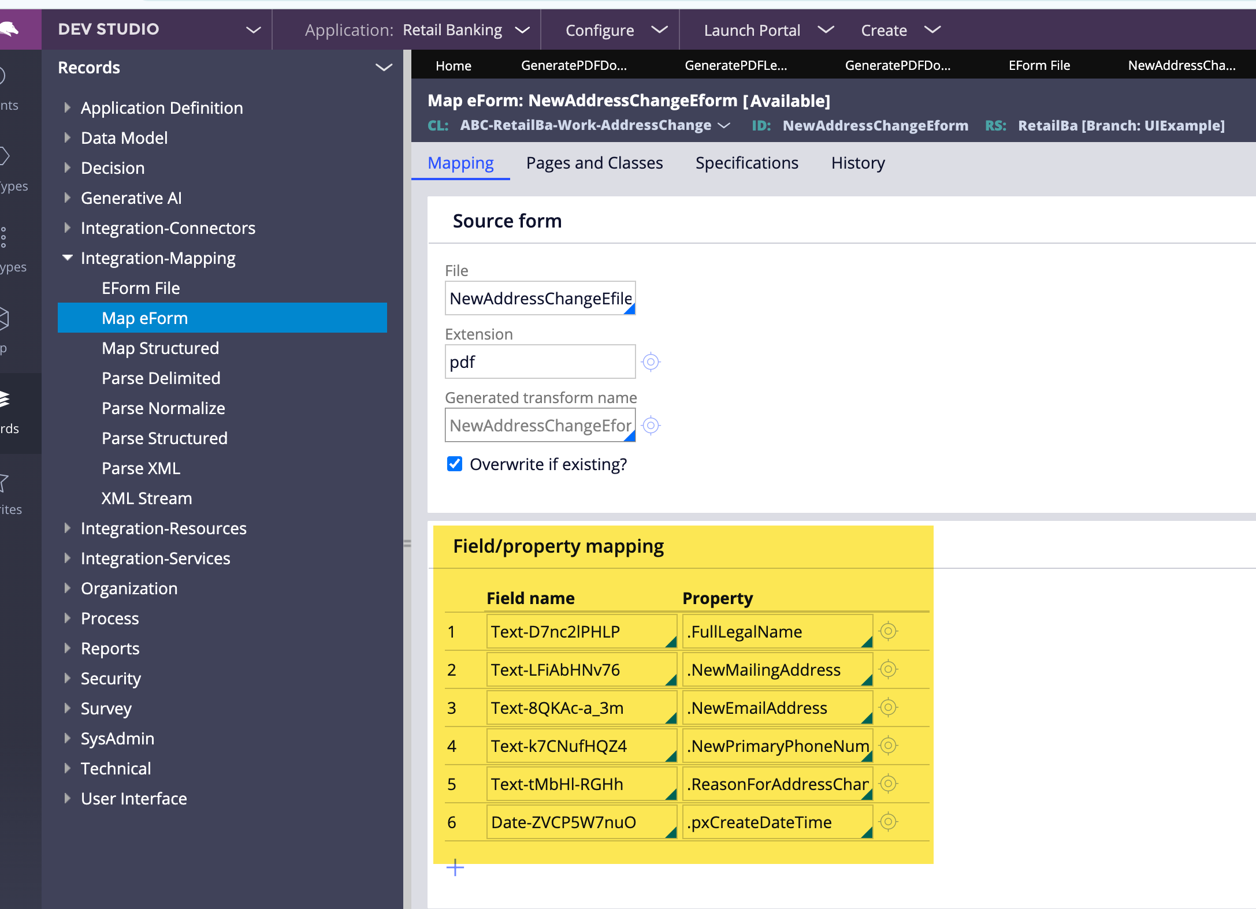Expand the Decision tree node
1256x909 pixels.
pyautogui.click(x=67, y=167)
